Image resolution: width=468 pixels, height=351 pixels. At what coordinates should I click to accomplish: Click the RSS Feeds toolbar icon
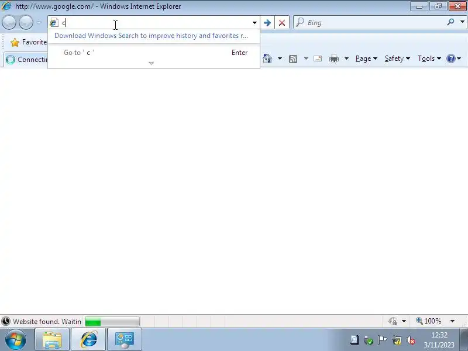click(293, 59)
